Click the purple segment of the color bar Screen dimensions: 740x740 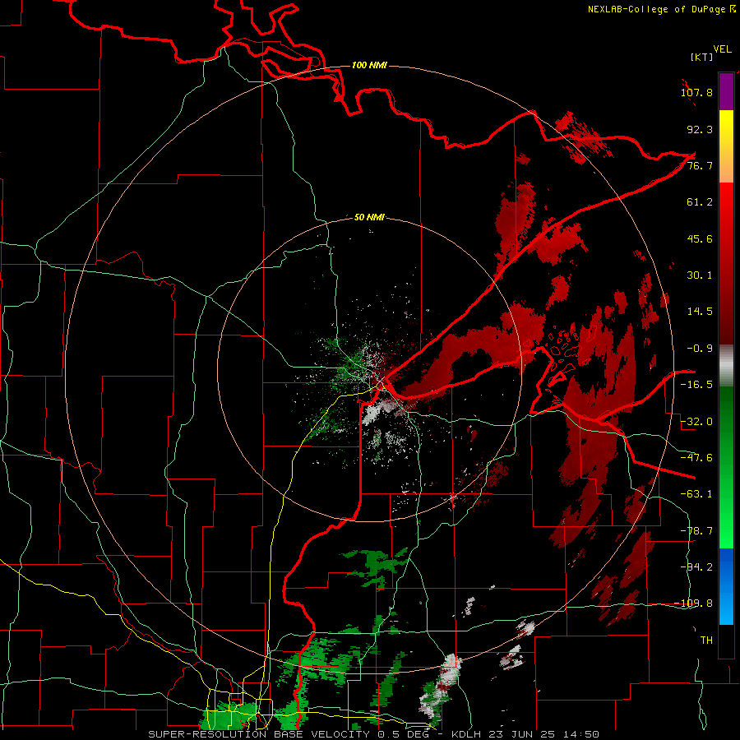726,91
